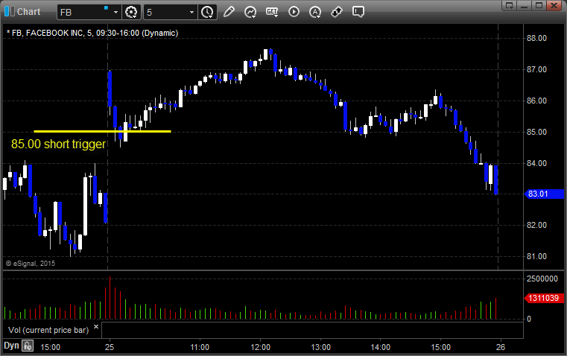
Task: Open the symbol dropdown arrow beside FB
Action: point(115,12)
